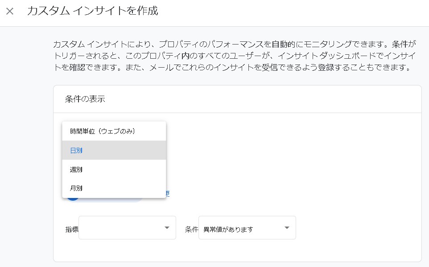Click the 指標 field label
Image resolution: width=429 pixels, height=267 pixels.
coord(71,229)
